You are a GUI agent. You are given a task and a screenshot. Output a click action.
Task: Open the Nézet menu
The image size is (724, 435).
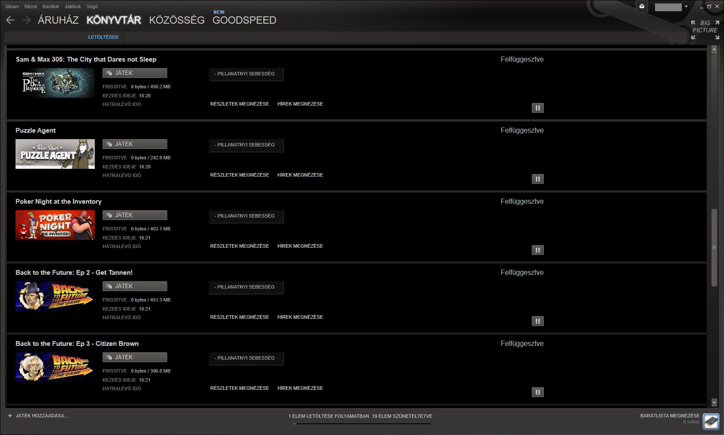tap(31, 6)
